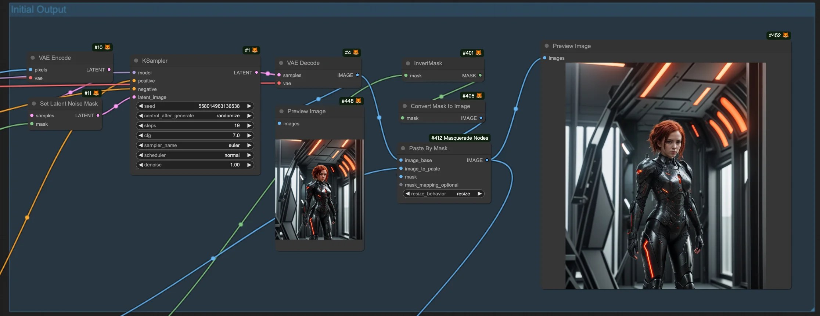Click the fox badge icon on node #452
The width and height of the screenshot is (820, 316).
pyautogui.click(x=785, y=35)
